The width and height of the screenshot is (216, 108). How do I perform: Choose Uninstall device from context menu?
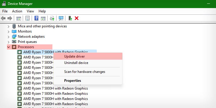click(88, 63)
